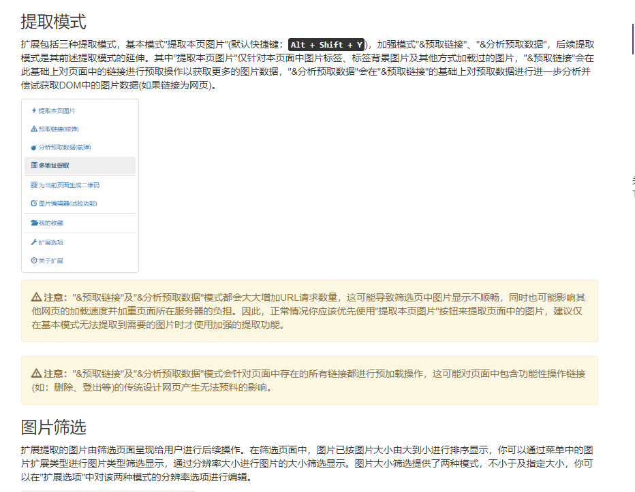Screen dimensions: 635x492
Task: Click warning icon in the 预加载操作 notice
Action: click(36, 374)
